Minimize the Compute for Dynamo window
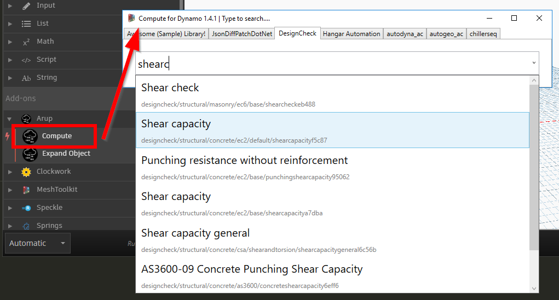Viewport: 559px width, 300px height. point(489,18)
